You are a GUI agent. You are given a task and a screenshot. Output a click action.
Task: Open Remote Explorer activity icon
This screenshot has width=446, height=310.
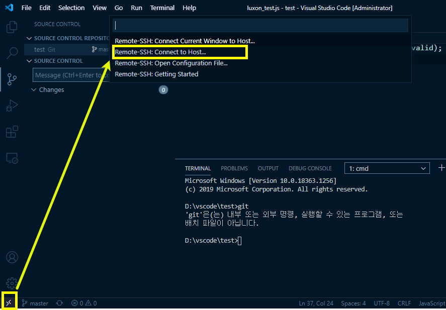tap(12, 158)
